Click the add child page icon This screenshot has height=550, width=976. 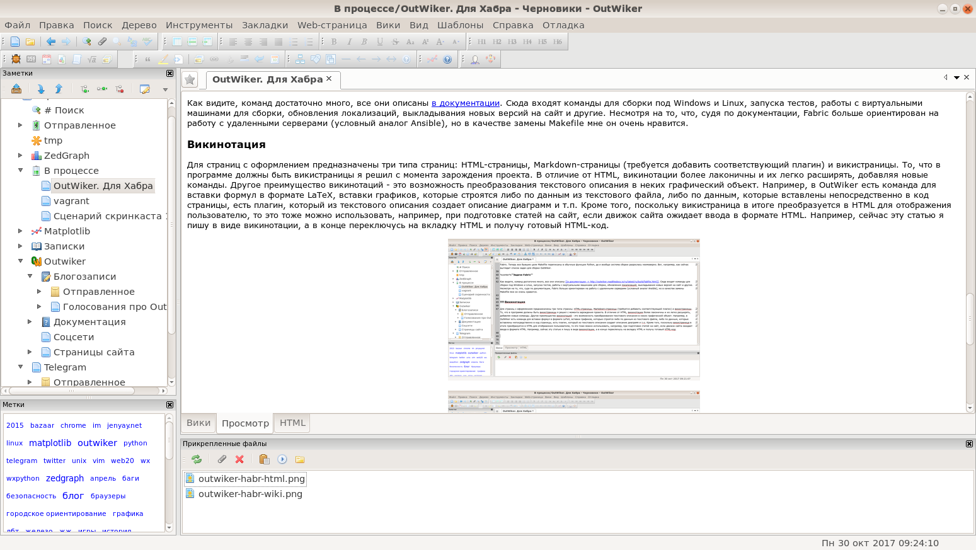click(84, 89)
